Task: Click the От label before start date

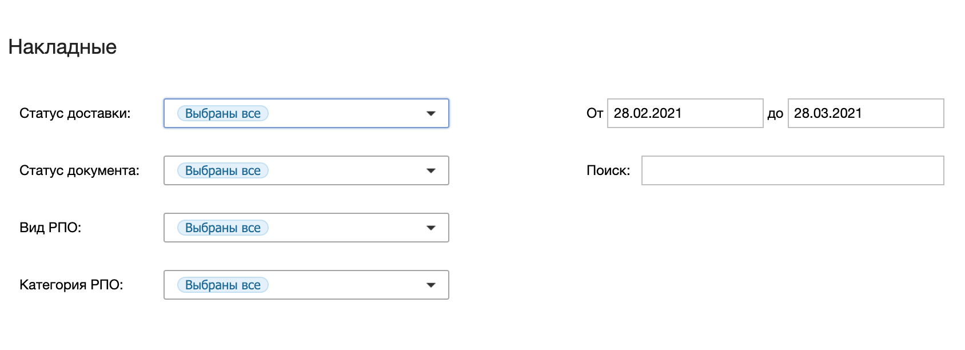Action: coord(595,113)
